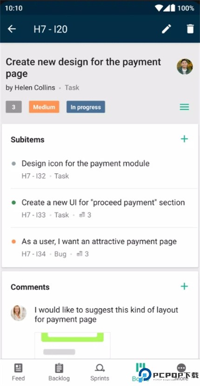Add a subitem with the plus icon

tap(184, 139)
